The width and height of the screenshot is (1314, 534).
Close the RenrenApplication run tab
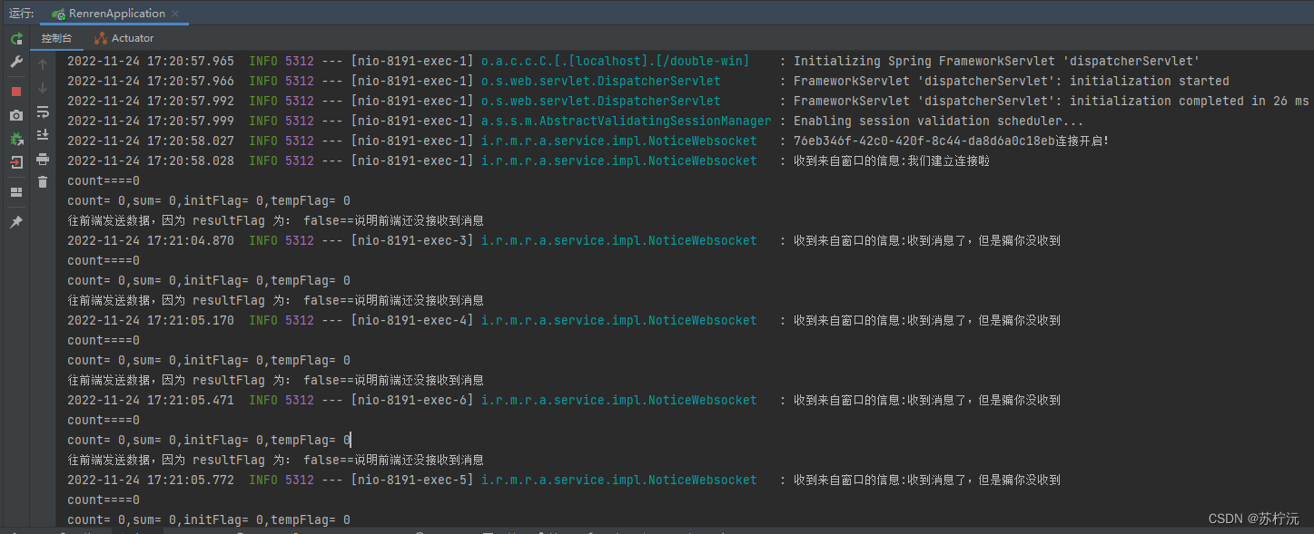click(x=175, y=15)
